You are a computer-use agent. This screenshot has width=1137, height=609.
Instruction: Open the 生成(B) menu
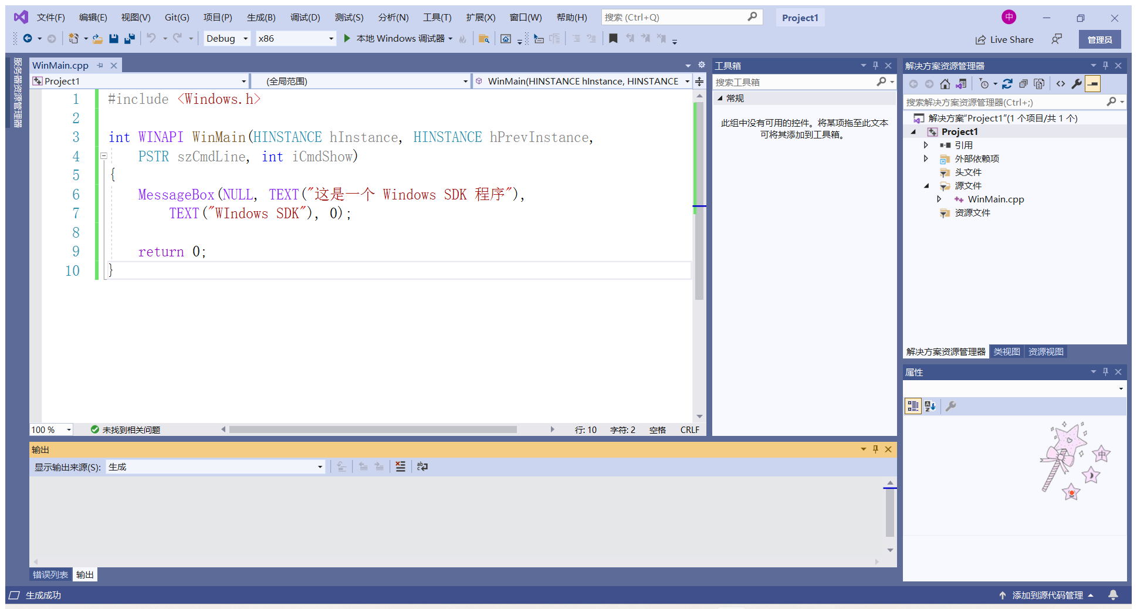(x=261, y=18)
